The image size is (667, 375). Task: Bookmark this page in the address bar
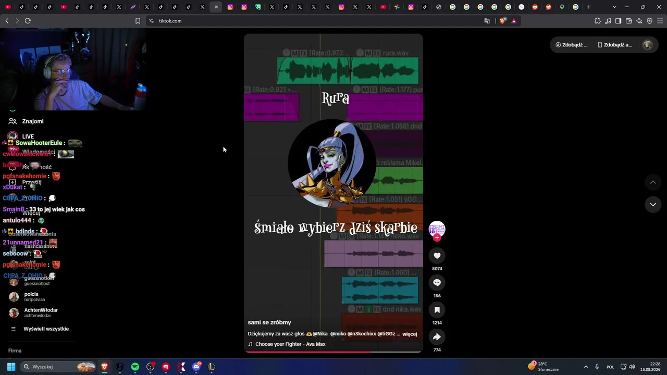[138, 21]
